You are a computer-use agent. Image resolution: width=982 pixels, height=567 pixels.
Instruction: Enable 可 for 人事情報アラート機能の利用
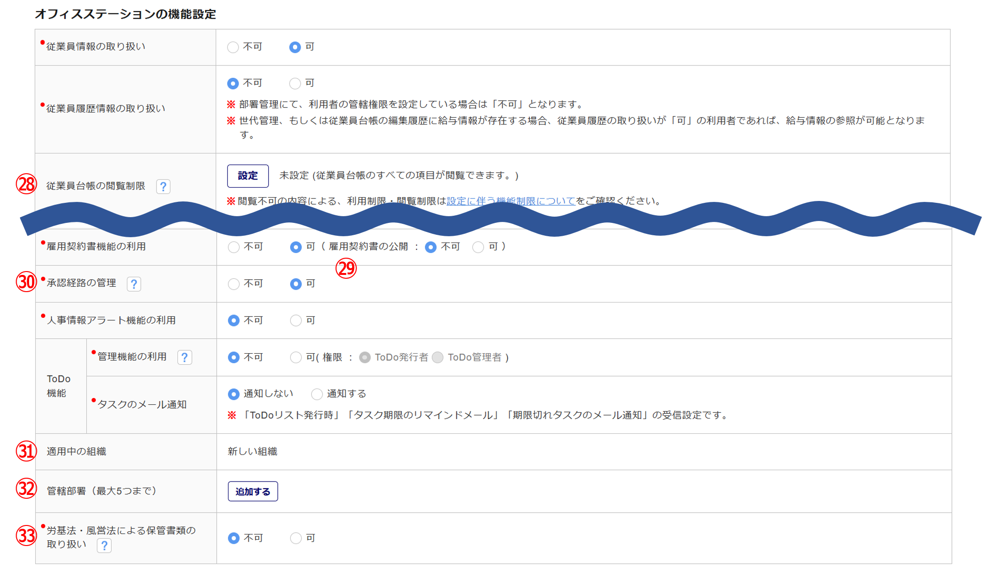tap(296, 321)
